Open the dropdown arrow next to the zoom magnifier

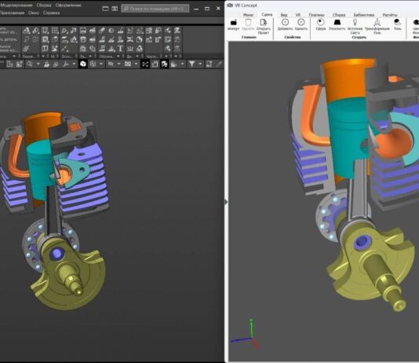pyautogui.click(x=38, y=64)
